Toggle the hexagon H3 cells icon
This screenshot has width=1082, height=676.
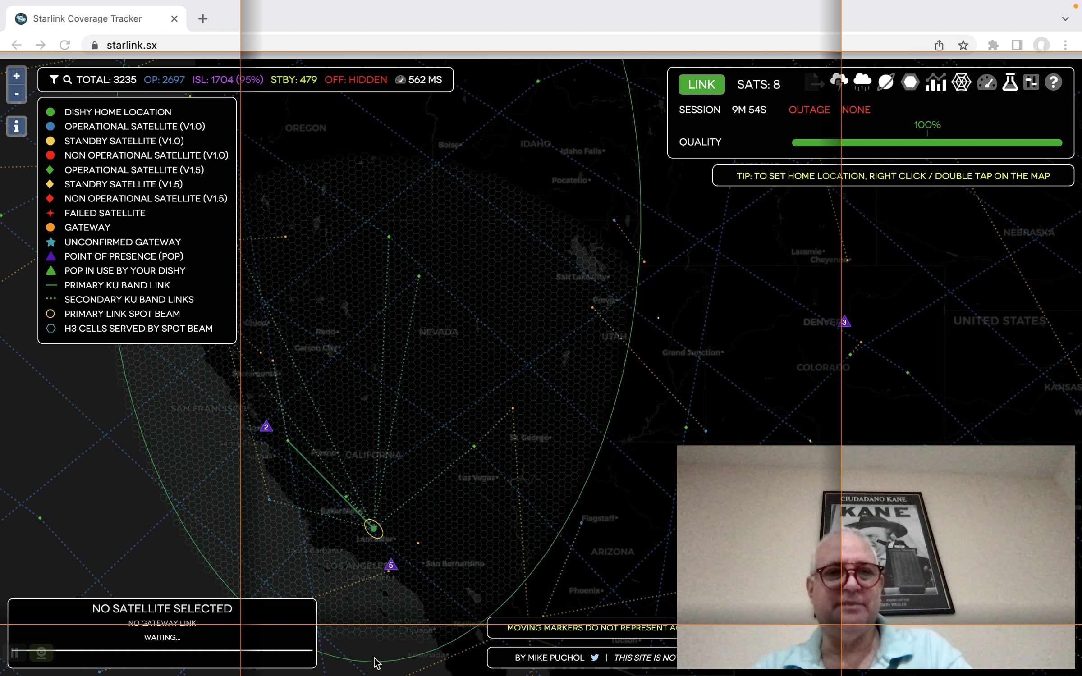pyautogui.click(x=910, y=82)
